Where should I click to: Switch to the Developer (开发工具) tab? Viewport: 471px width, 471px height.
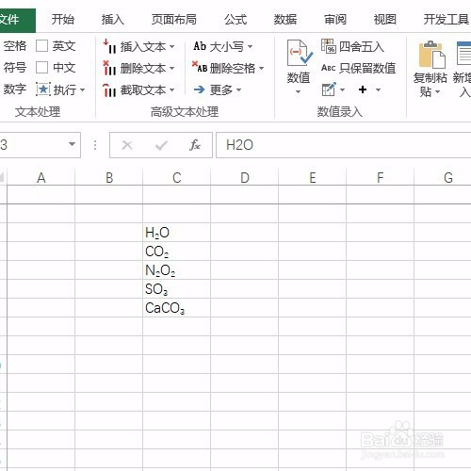point(447,20)
